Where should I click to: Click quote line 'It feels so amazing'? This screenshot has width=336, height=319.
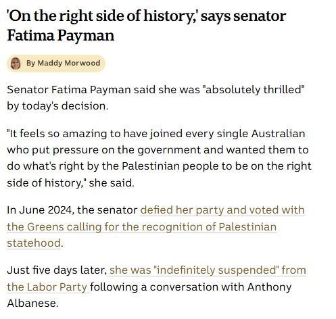pyautogui.click(x=156, y=134)
